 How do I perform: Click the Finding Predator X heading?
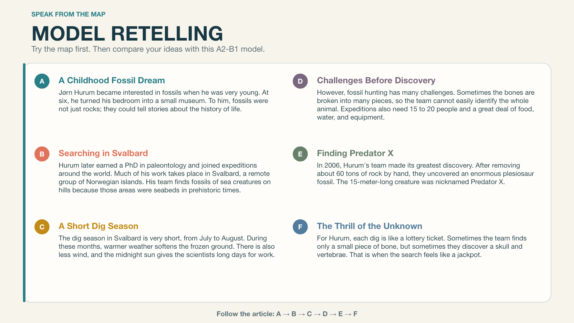(x=355, y=153)
